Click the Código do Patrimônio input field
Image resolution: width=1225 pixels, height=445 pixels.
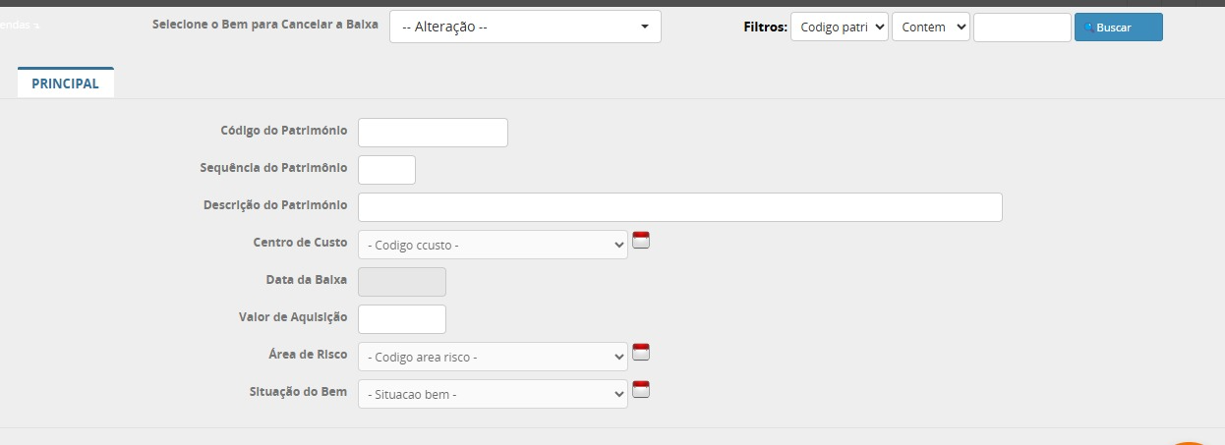click(x=433, y=133)
